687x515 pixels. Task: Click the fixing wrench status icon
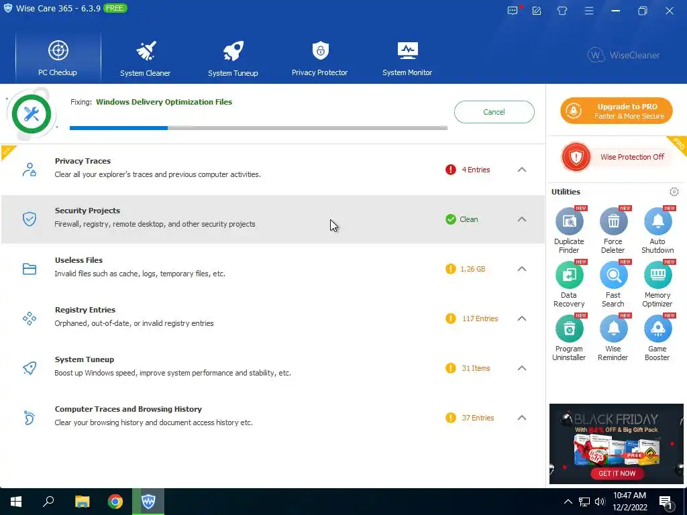point(32,114)
